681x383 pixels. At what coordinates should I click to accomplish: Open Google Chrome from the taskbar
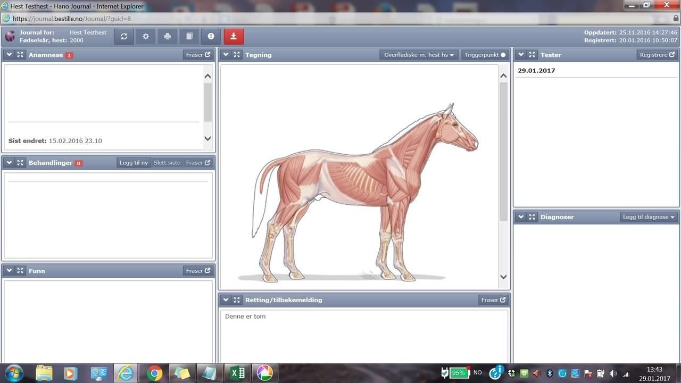(x=154, y=373)
